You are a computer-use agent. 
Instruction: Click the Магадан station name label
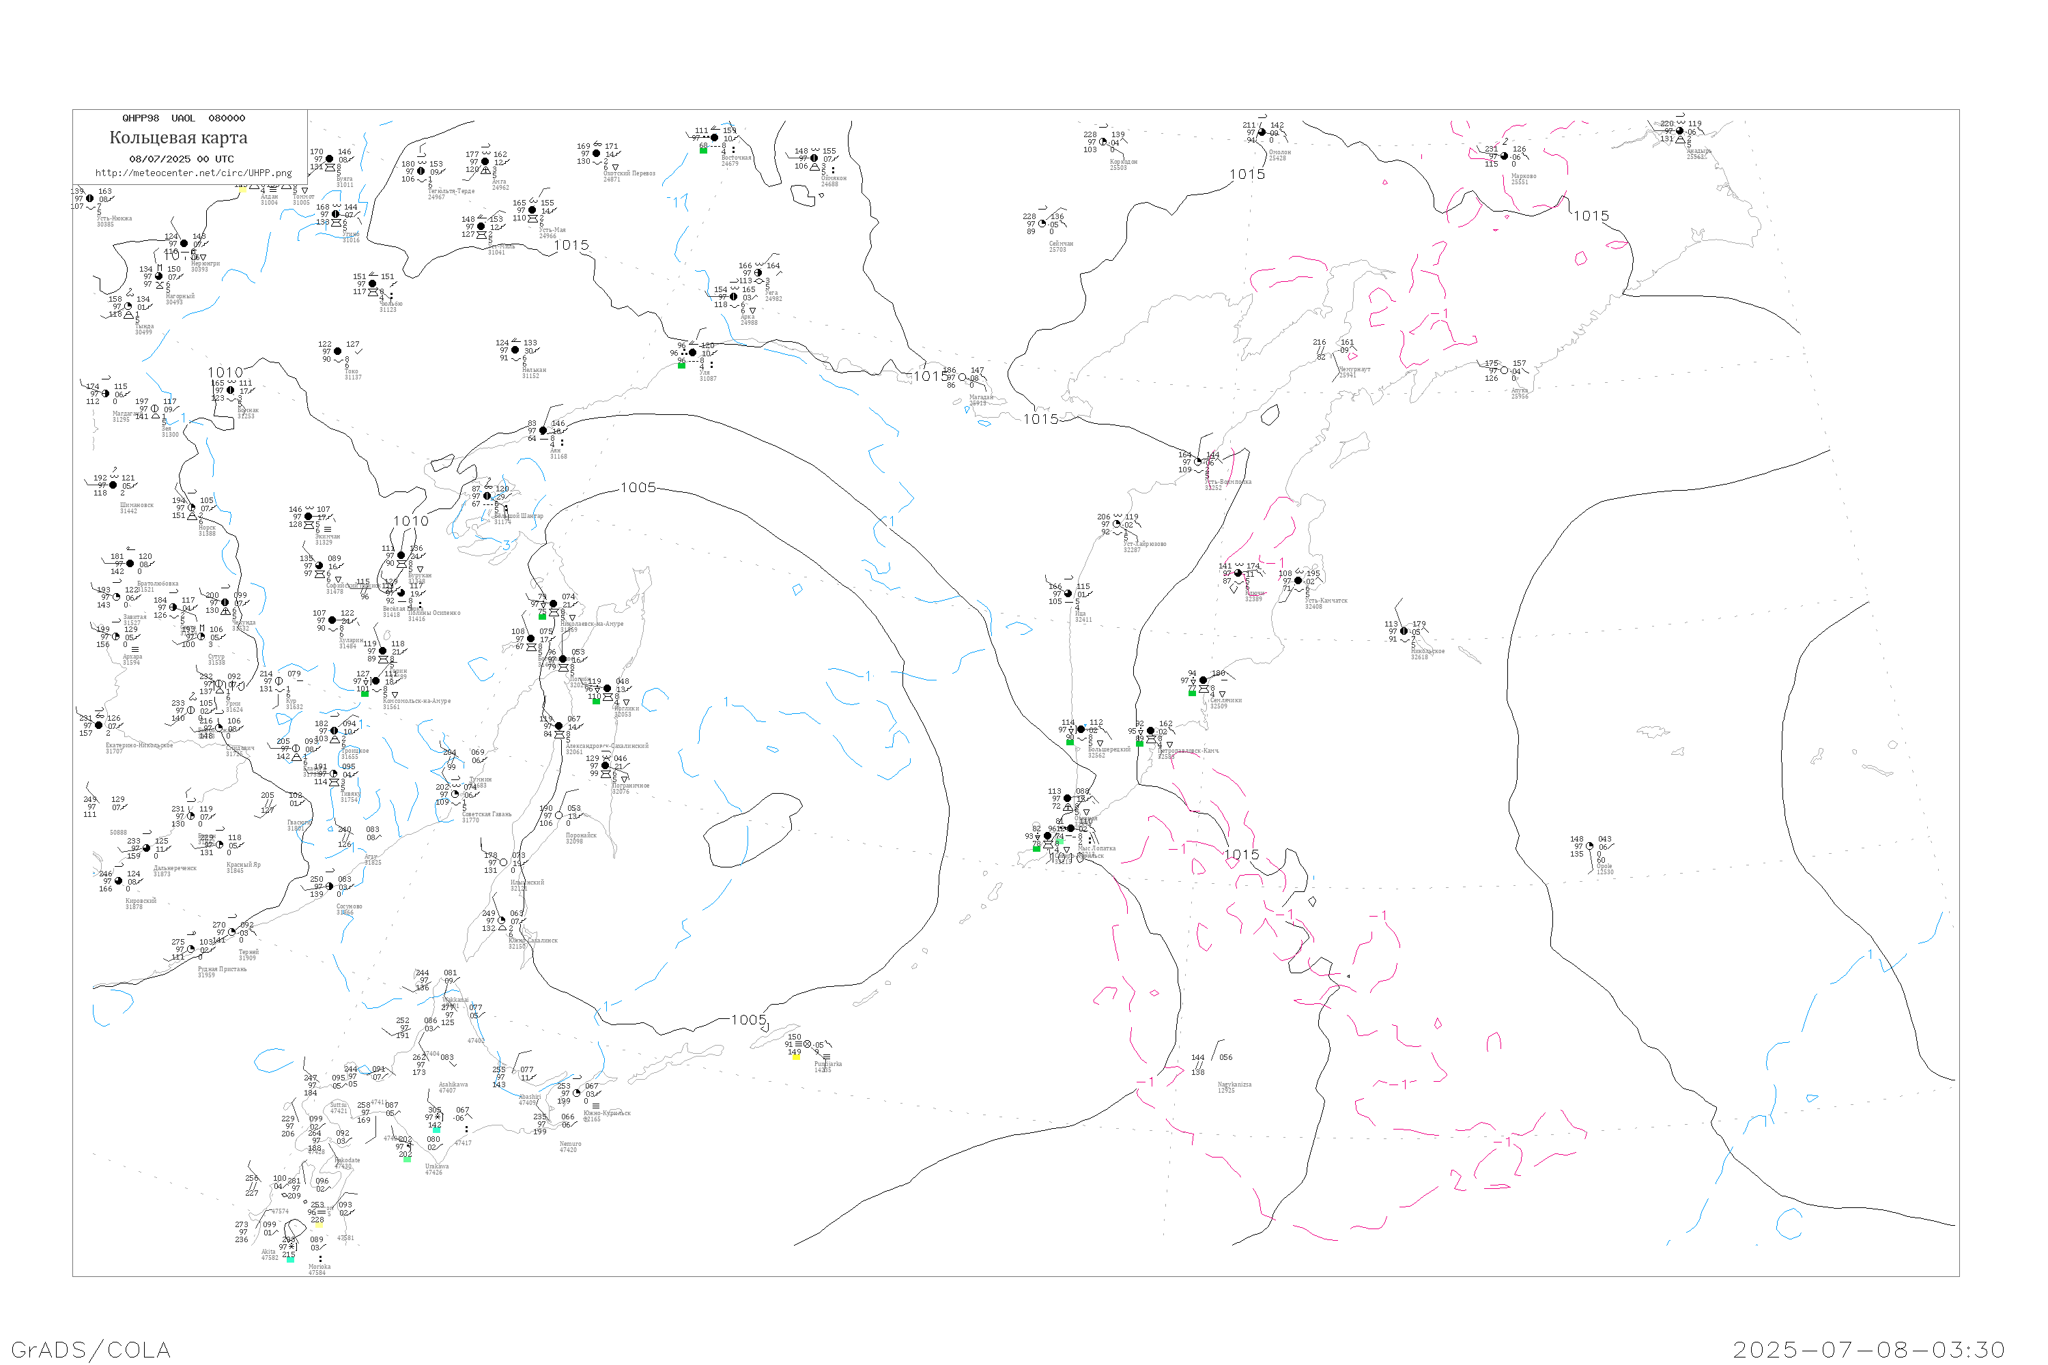[x=982, y=397]
